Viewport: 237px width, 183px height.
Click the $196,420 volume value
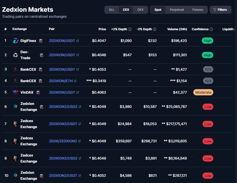point(179,41)
